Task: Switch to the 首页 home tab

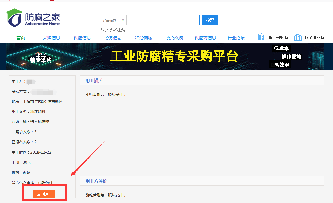Action: click(21, 38)
